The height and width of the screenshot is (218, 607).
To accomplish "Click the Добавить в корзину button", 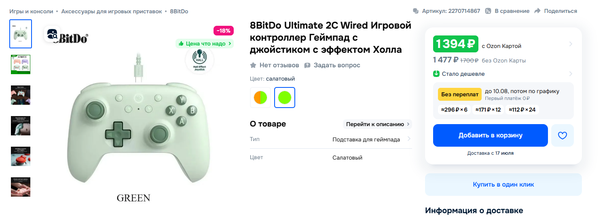I will (x=491, y=135).
